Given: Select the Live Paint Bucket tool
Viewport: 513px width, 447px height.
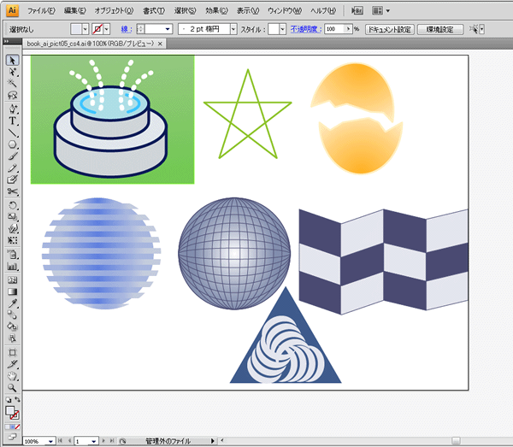Looking at the screenshot, I should pos(13,326).
